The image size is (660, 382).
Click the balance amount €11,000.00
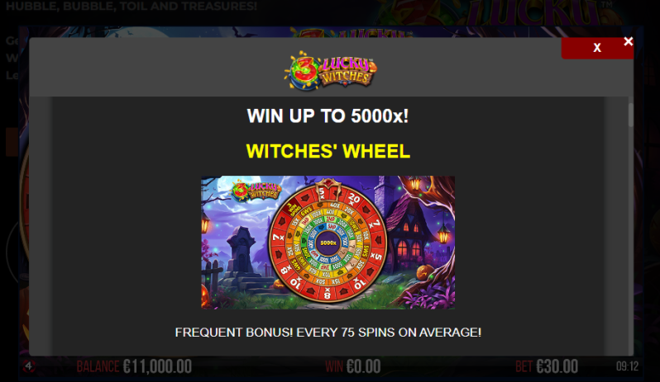click(157, 366)
